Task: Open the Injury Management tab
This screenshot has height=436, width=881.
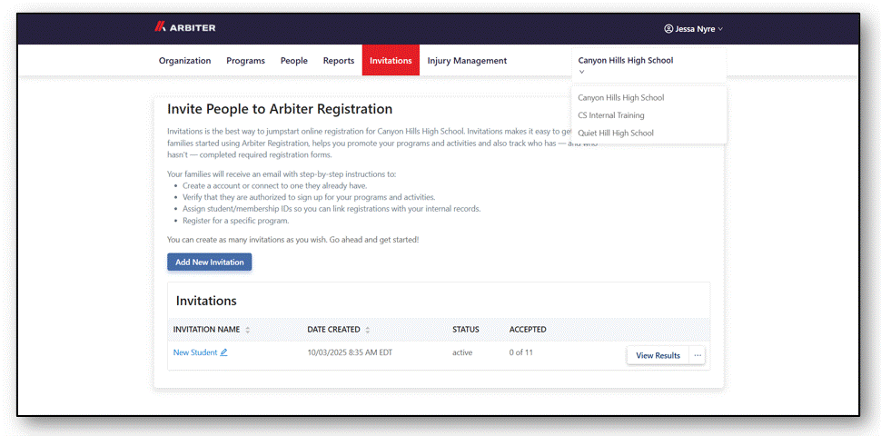Action: (x=467, y=61)
